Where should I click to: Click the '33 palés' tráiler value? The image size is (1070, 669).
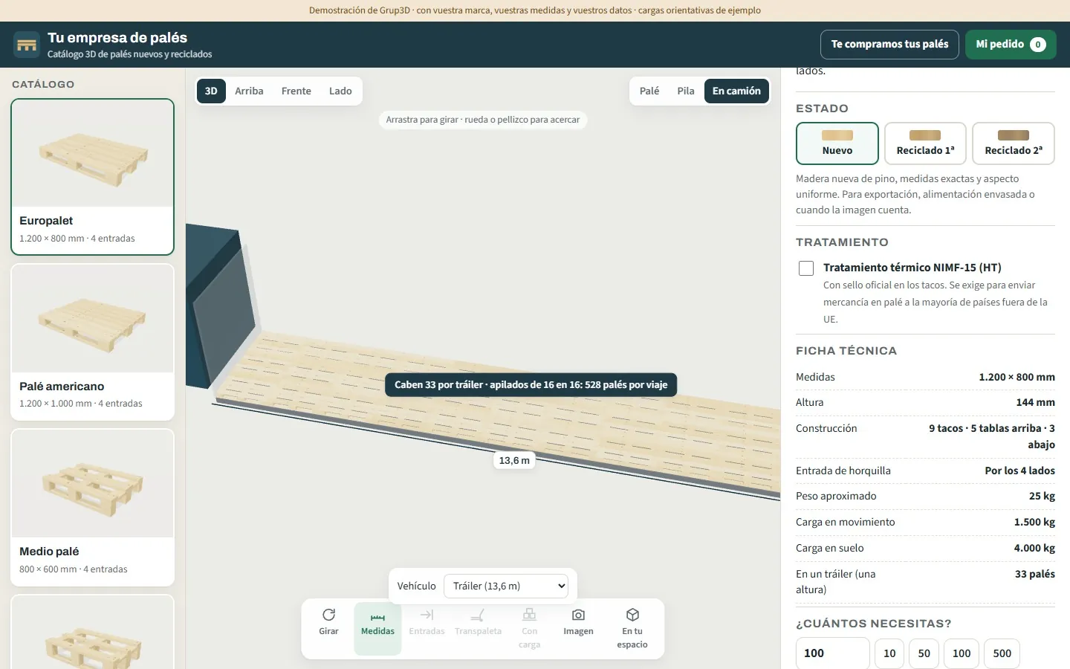(x=1035, y=574)
